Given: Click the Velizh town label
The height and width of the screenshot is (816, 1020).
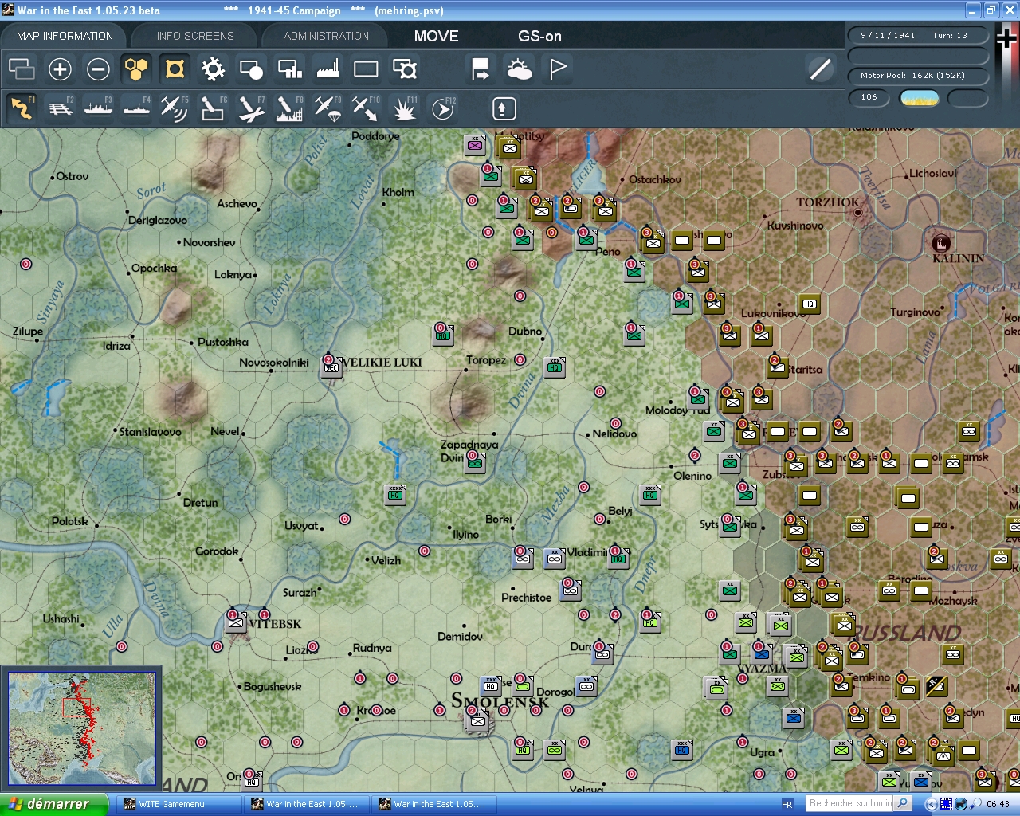Looking at the screenshot, I should 386,561.
